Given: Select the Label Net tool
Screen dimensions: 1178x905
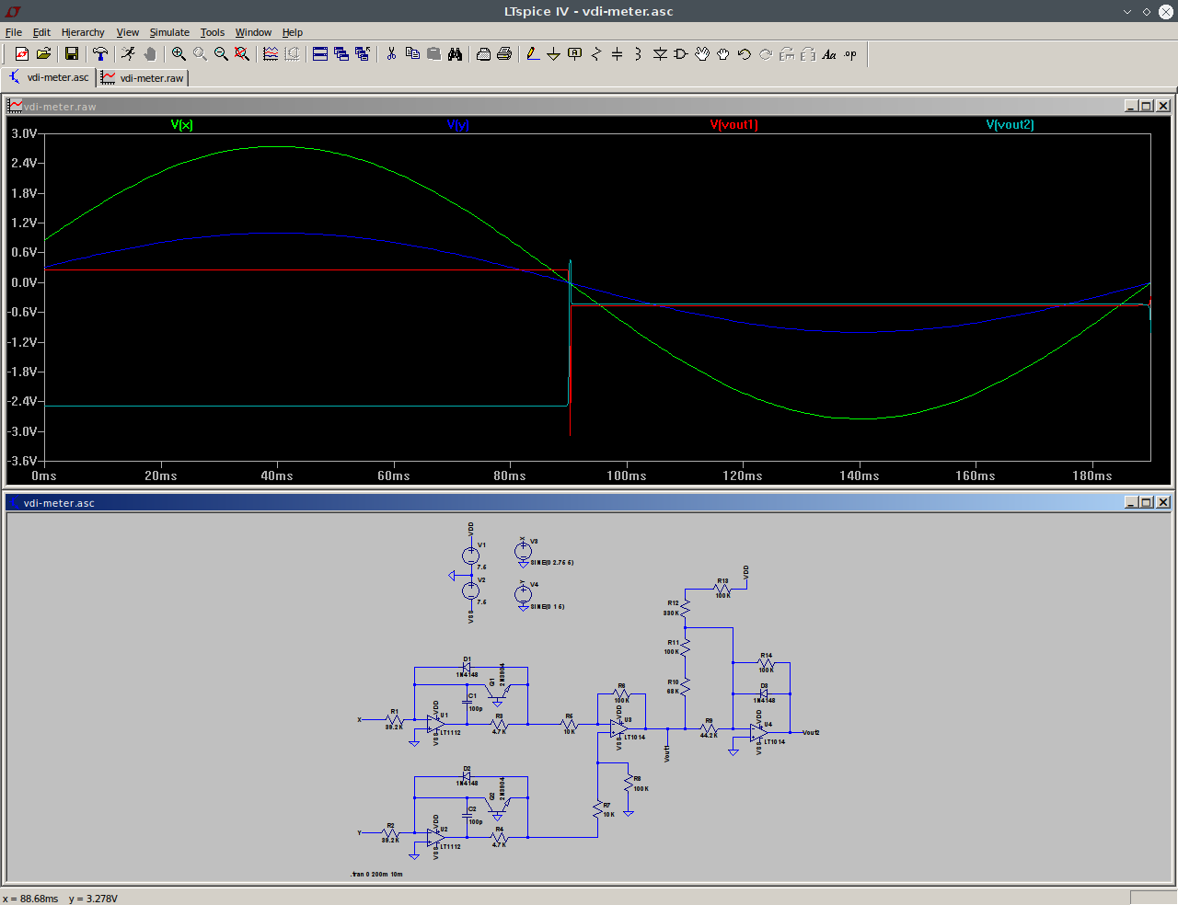Looking at the screenshot, I should coord(575,54).
